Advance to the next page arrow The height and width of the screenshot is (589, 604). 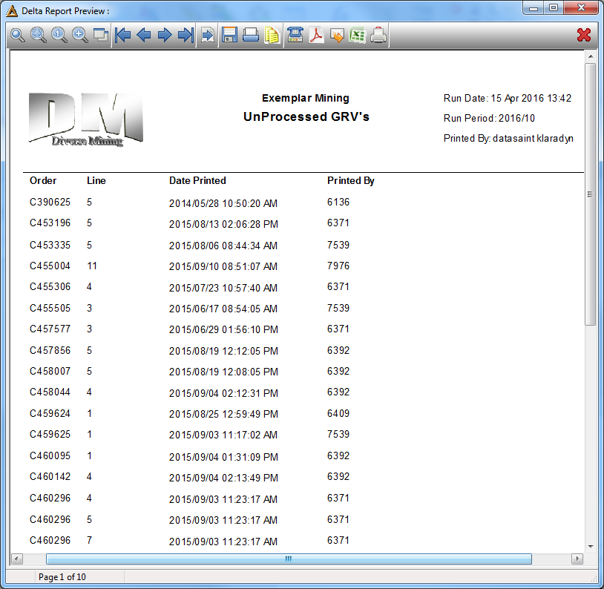point(165,35)
